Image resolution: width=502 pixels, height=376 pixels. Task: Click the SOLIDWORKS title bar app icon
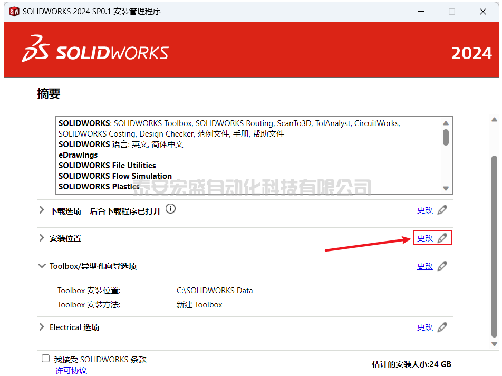coord(14,11)
